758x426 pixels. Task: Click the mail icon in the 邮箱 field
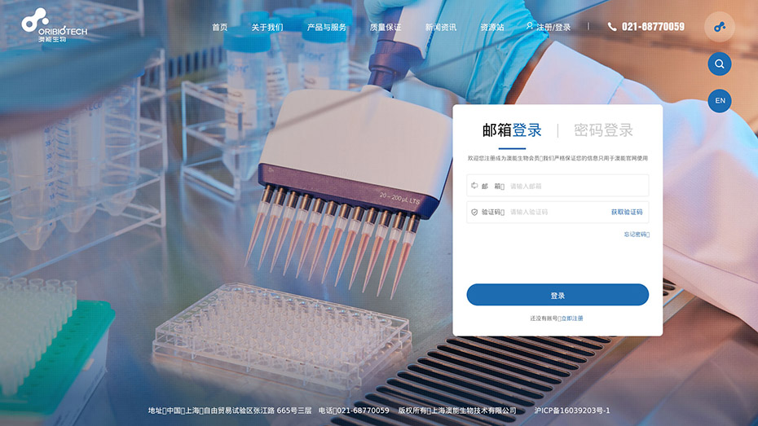(x=474, y=186)
